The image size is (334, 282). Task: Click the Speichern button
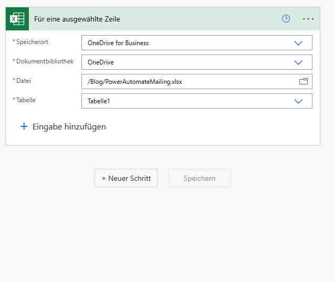[200, 178]
